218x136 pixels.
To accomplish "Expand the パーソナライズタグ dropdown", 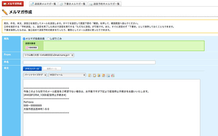I will tap(35, 75).
